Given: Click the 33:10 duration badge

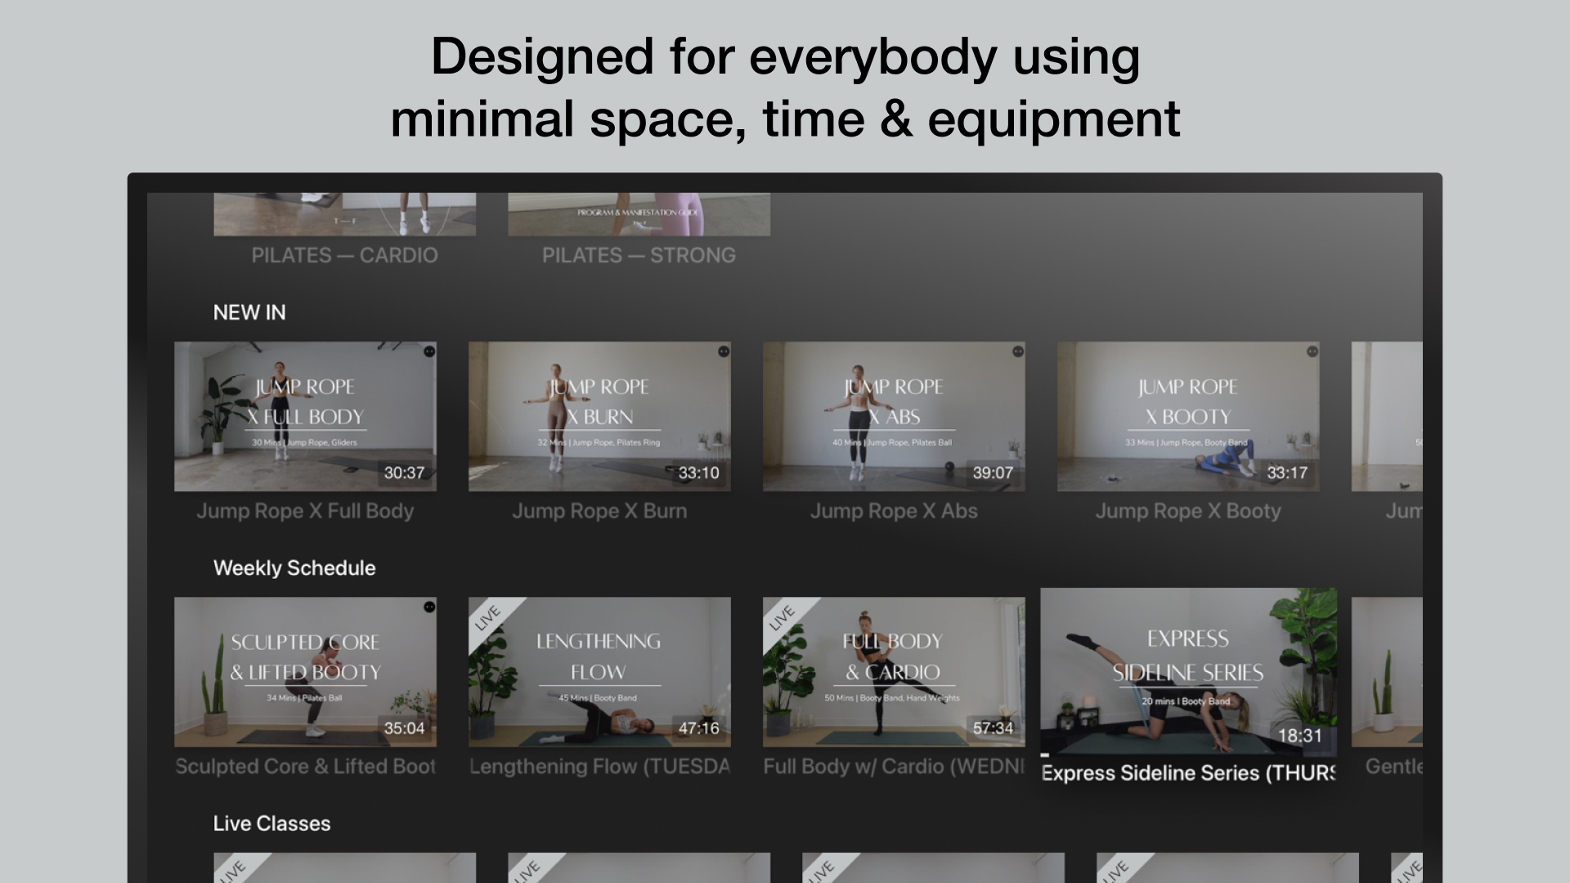Looking at the screenshot, I should 699,473.
